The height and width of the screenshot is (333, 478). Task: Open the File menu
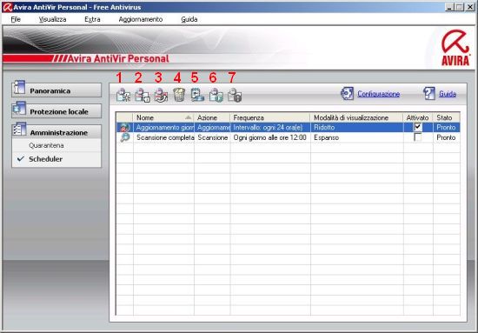[16, 19]
